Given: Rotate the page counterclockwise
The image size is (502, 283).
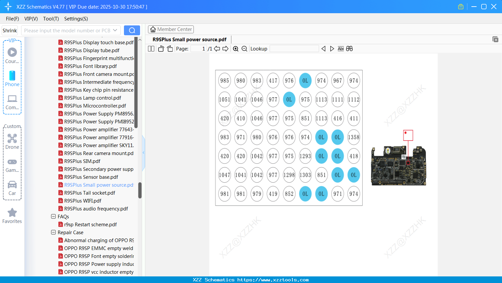Looking at the screenshot, I should (x=161, y=49).
